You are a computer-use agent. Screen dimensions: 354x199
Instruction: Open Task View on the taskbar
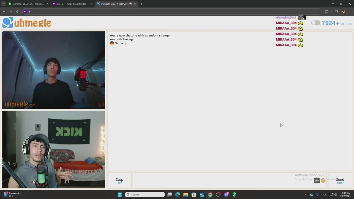click(x=170, y=195)
